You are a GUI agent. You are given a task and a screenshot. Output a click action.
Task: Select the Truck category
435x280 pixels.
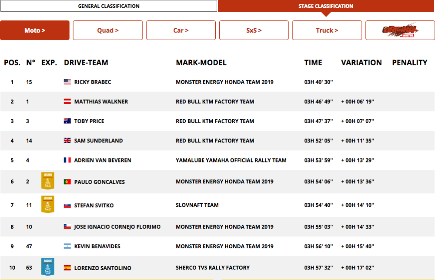coord(327,30)
